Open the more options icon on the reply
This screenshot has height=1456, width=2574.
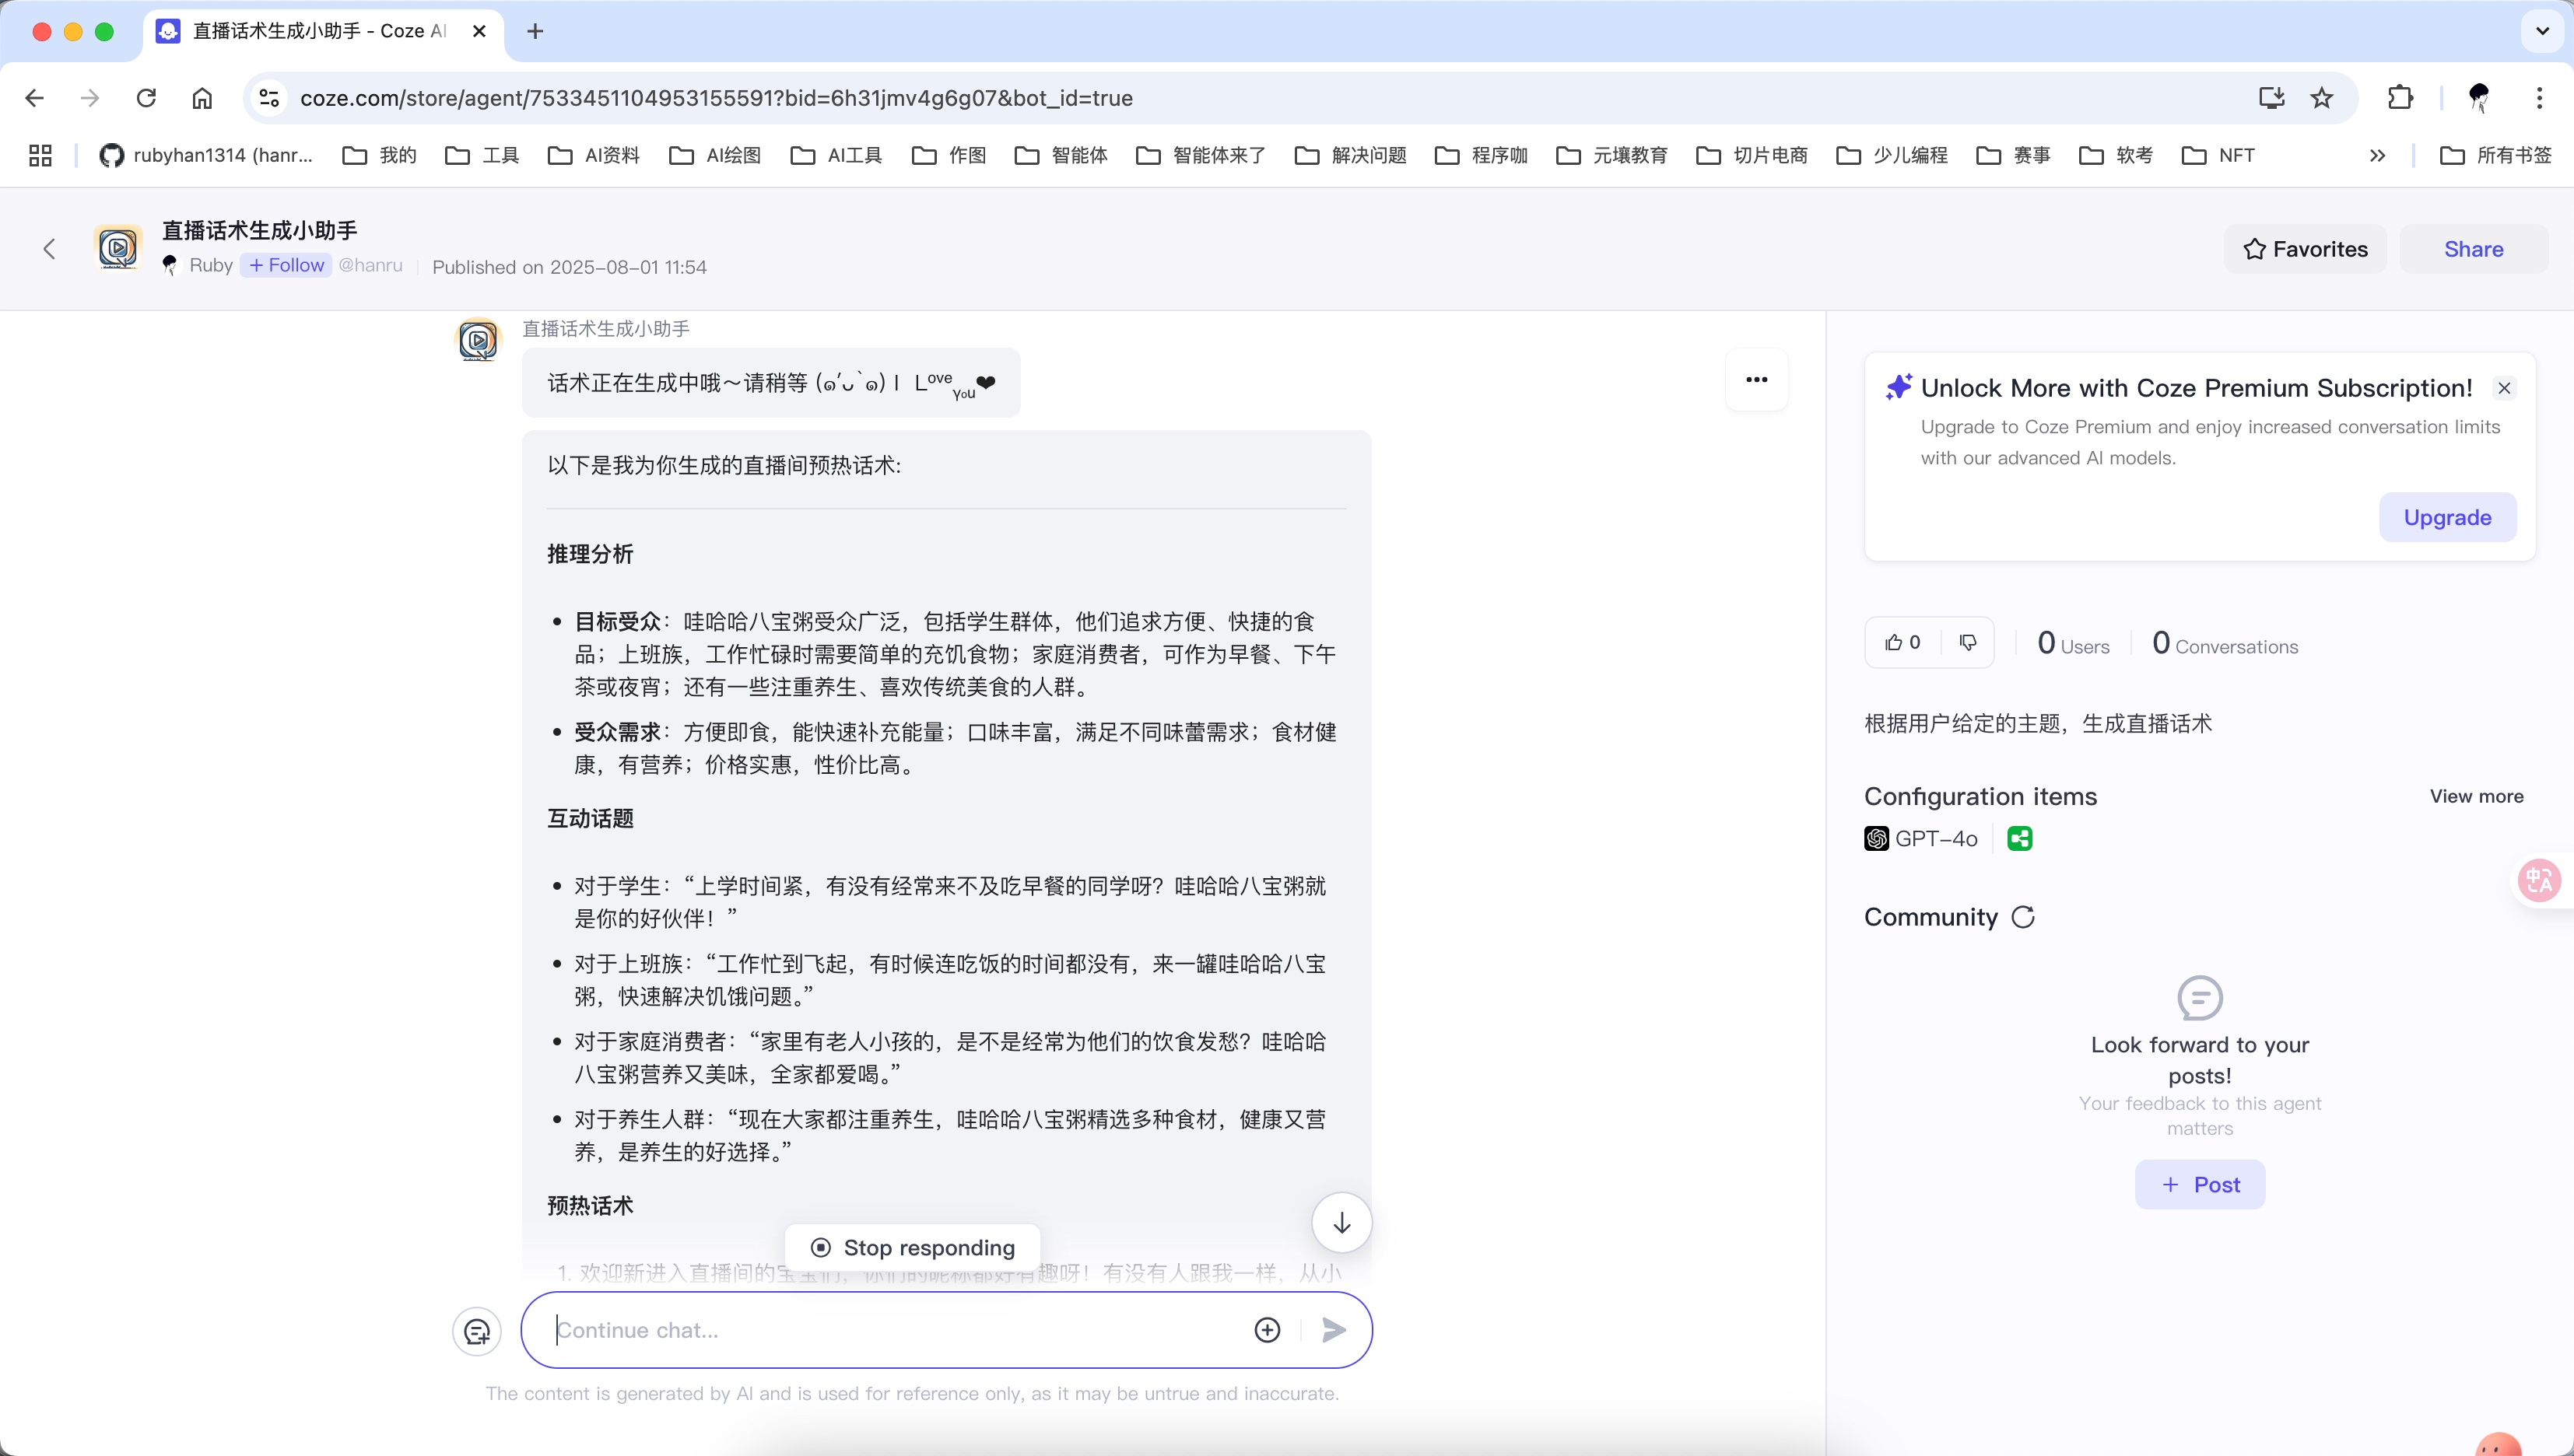click(1757, 379)
